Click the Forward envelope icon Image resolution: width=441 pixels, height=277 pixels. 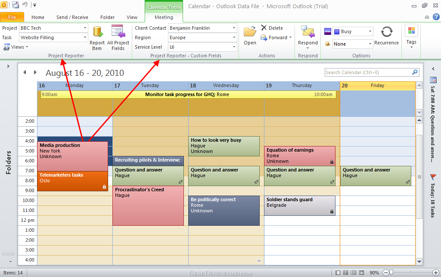pos(264,37)
